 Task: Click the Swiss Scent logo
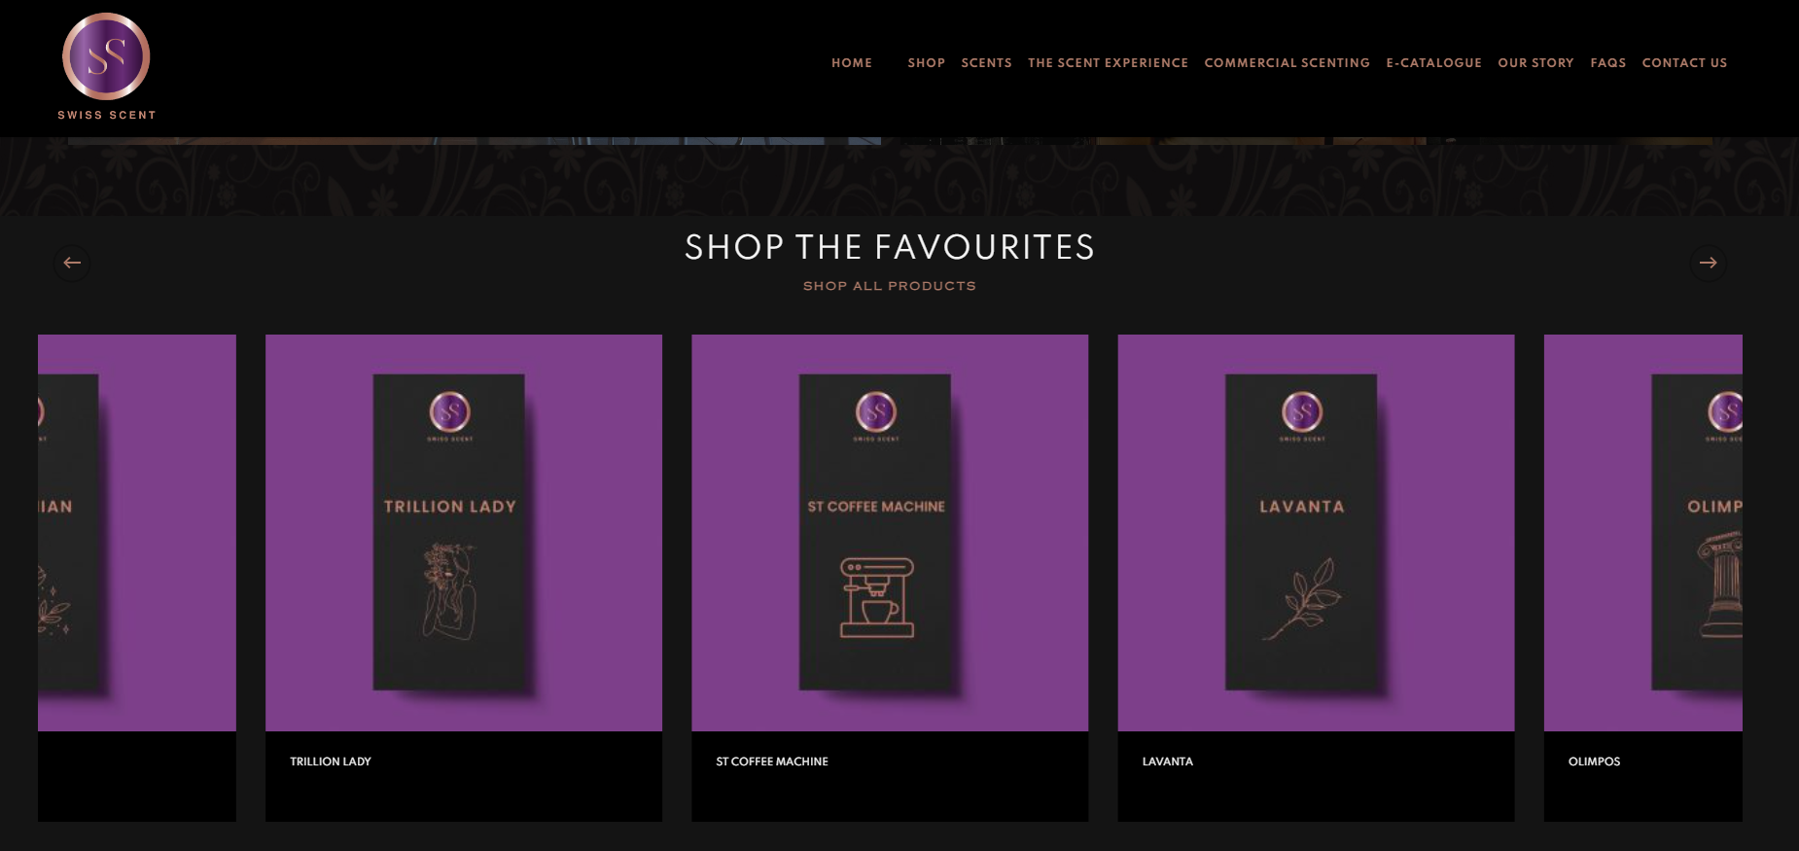click(x=106, y=66)
